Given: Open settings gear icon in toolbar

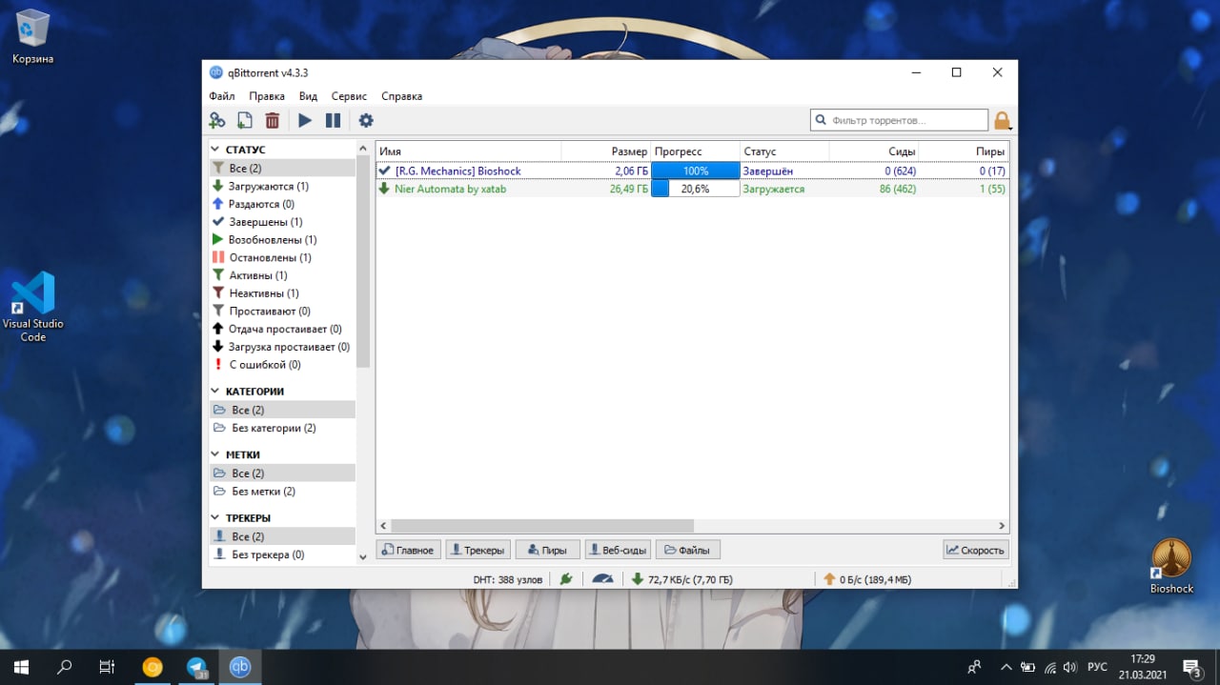Looking at the screenshot, I should 366,120.
